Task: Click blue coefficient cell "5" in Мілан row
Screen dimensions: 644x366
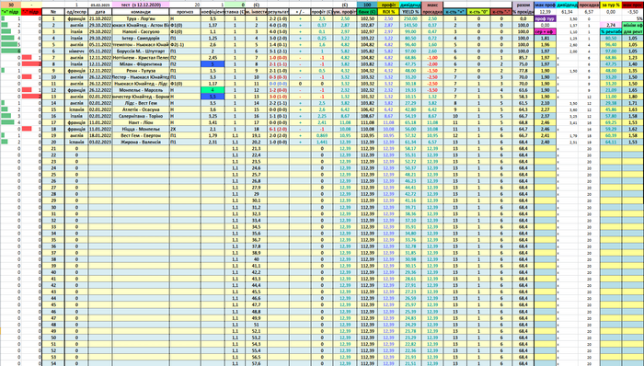Action: [213, 64]
